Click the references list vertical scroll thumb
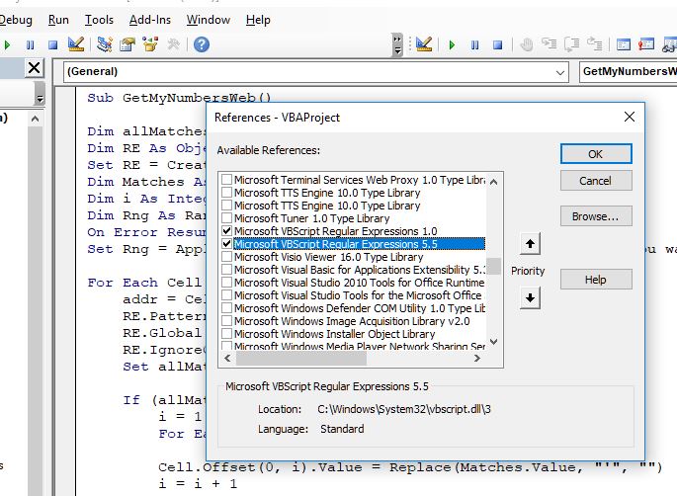This screenshot has width=677, height=496. [494, 267]
